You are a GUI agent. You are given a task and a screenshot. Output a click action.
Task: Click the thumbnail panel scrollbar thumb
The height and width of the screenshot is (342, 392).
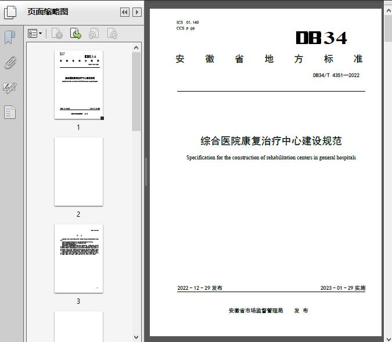pyautogui.click(x=136, y=93)
